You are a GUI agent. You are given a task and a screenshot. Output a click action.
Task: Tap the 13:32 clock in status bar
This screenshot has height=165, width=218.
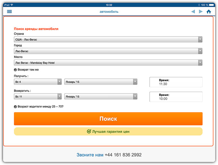(x=109, y=5)
